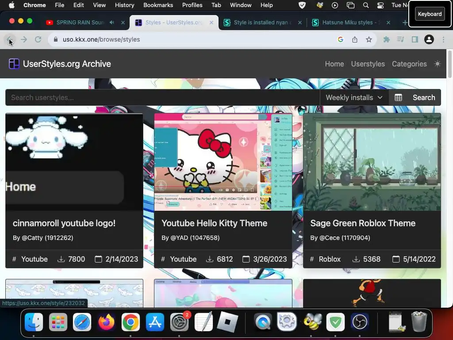Launch Safari from the Dock
The image size is (453, 340).
tap(82, 322)
